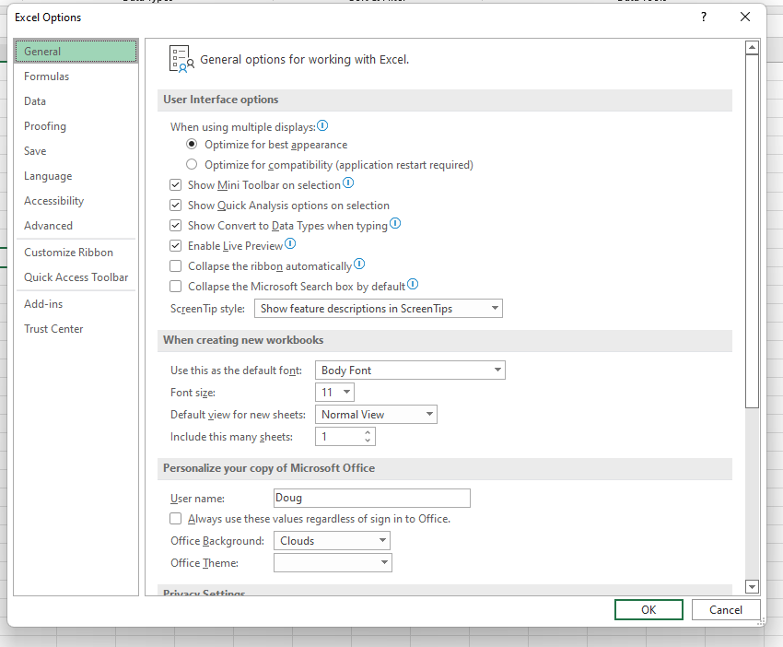Viewport: 783px width, 647px height.
Task: Click the Help question mark icon
Action: (703, 17)
